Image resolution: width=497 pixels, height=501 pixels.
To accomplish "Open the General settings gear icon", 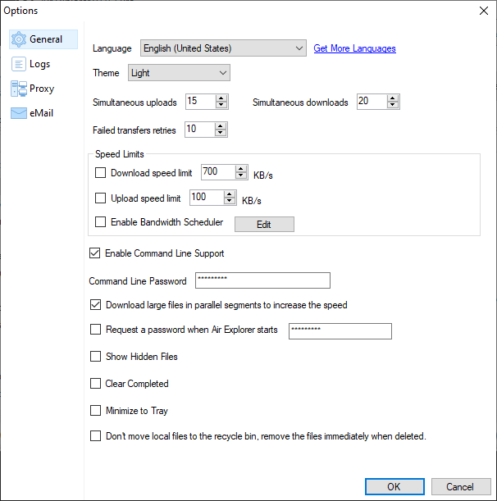I will (x=19, y=39).
